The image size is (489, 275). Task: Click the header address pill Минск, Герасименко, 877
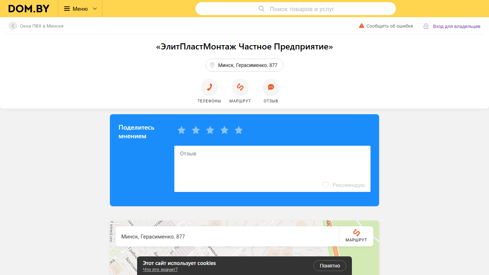point(245,65)
